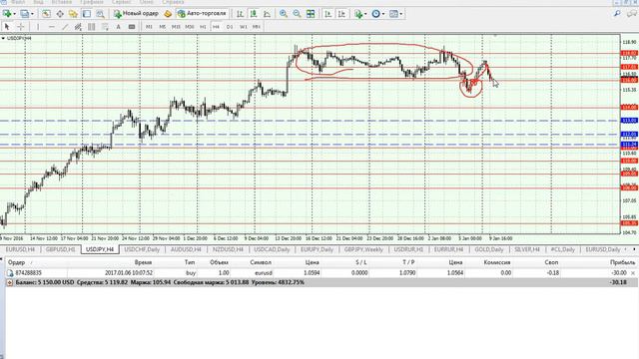Click the Zoom Out magnifier
The height and width of the screenshot is (359, 639).
[x=297, y=14]
